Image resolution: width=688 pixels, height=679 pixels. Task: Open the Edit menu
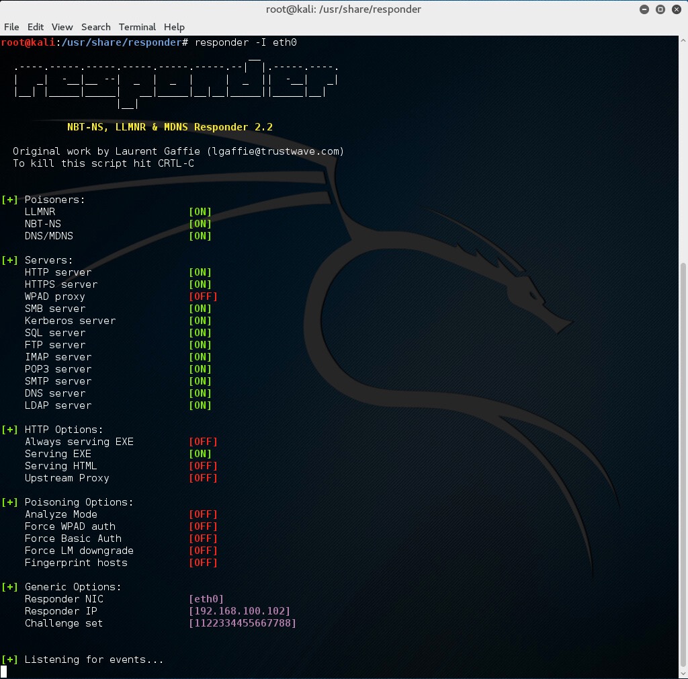tap(36, 27)
